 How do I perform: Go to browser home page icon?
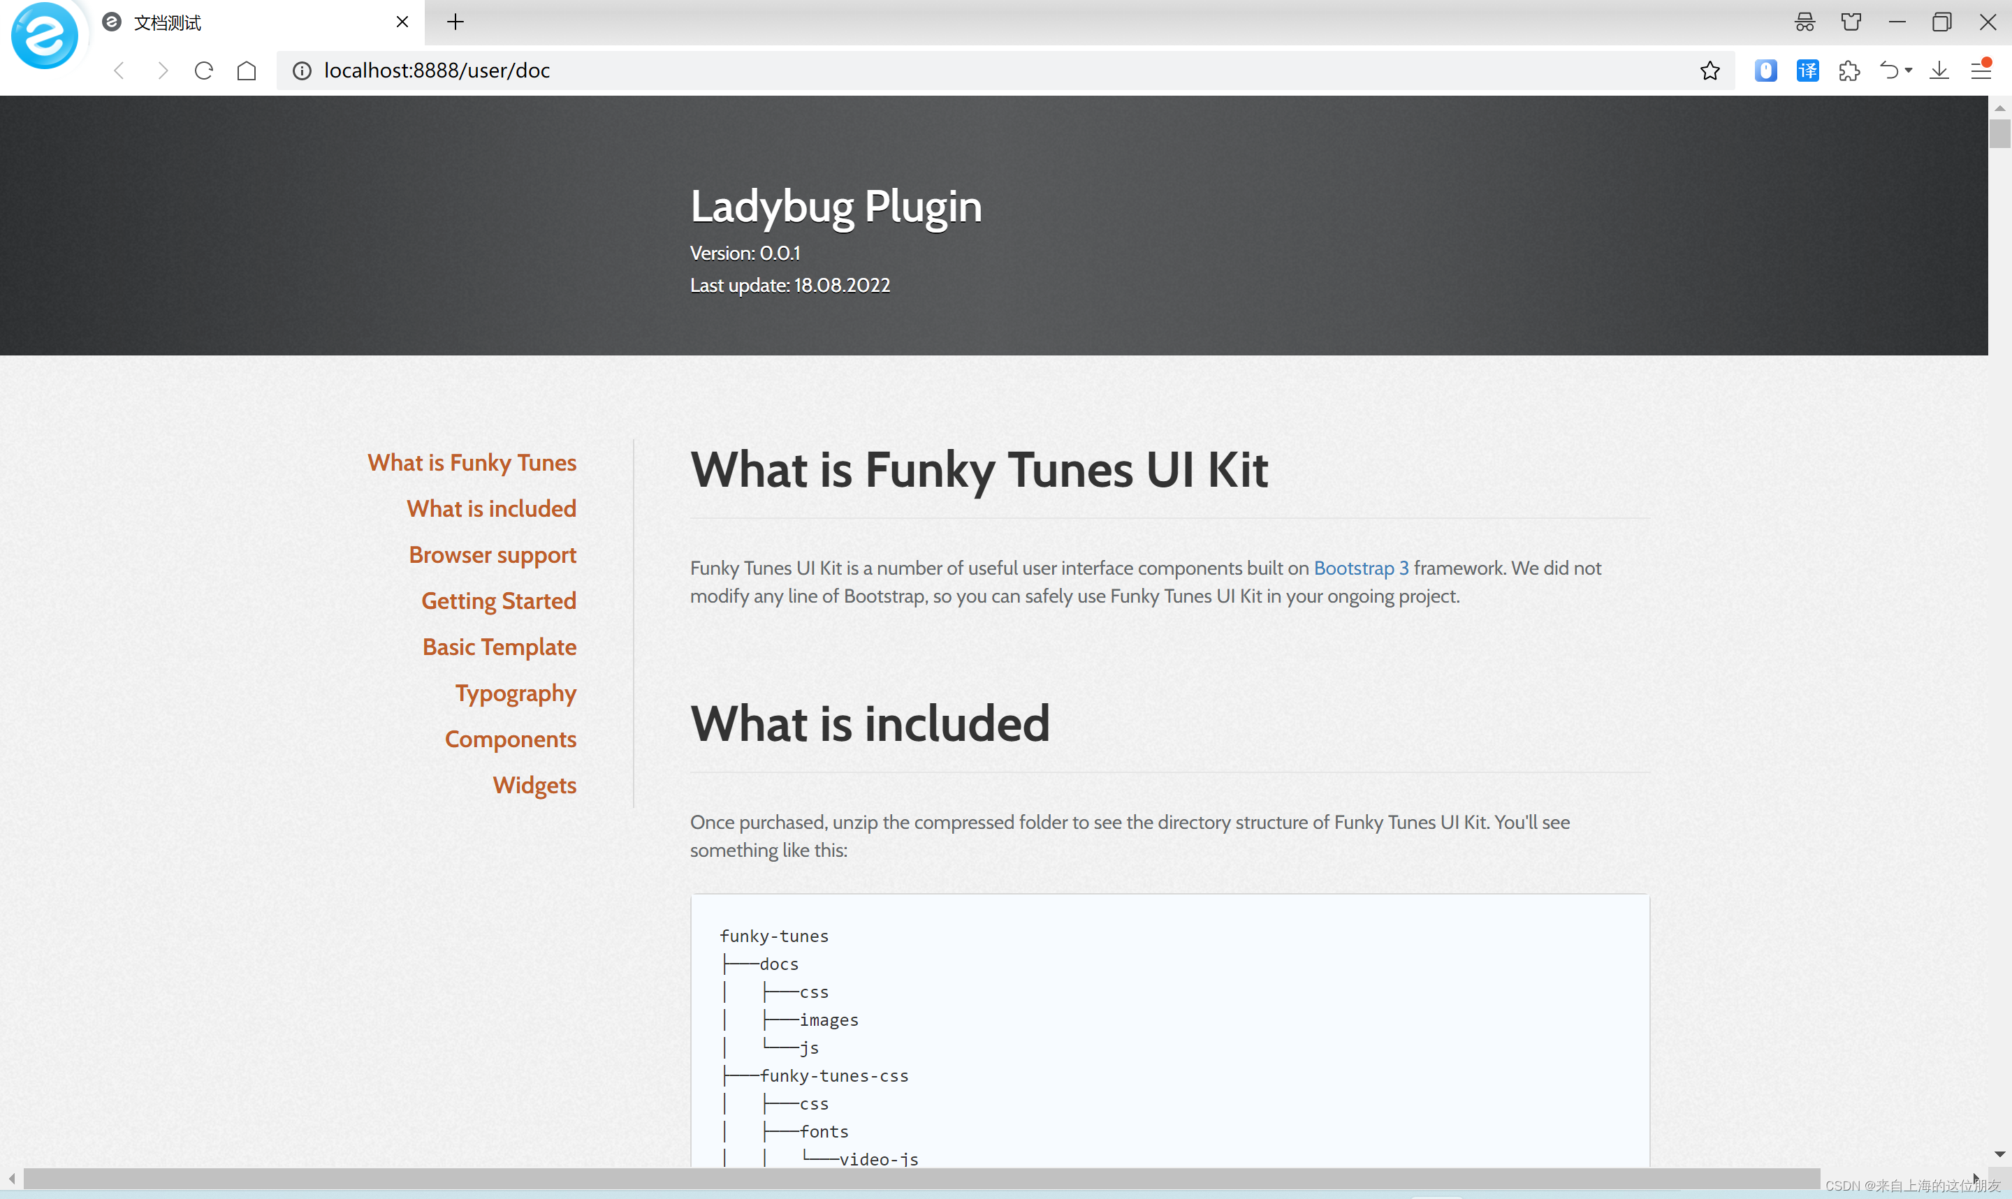(247, 71)
